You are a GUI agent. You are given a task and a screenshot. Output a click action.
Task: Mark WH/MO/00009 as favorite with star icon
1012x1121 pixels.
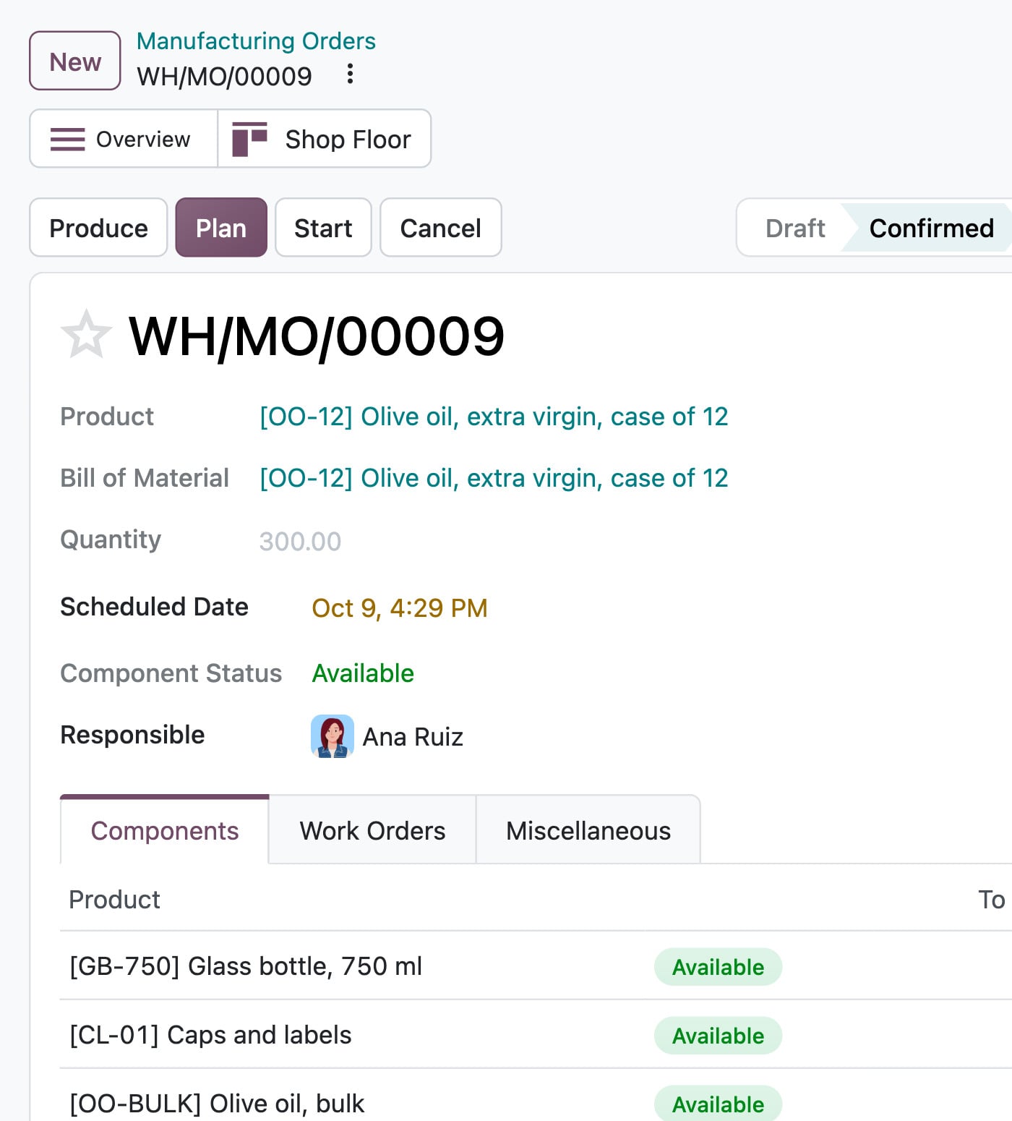click(x=86, y=334)
